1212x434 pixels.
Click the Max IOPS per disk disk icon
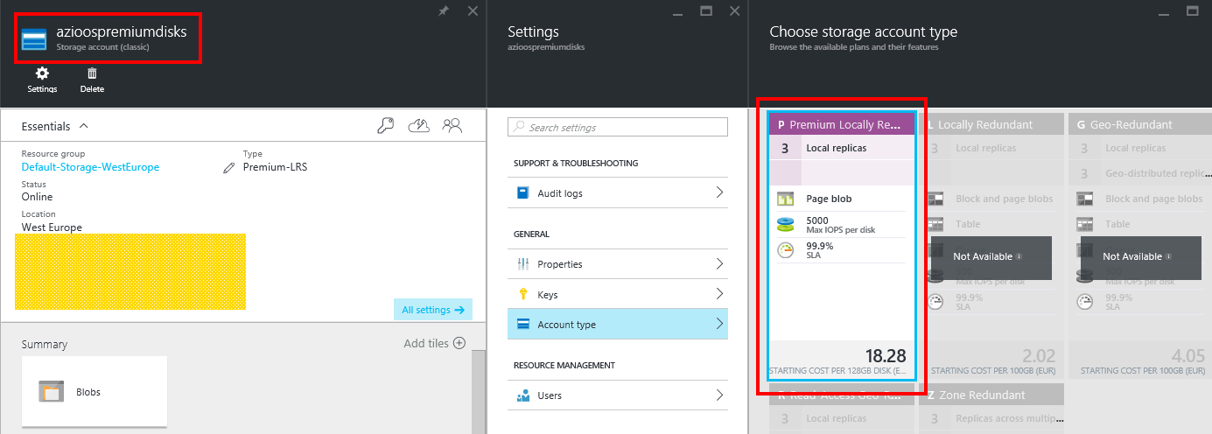coord(785,225)
